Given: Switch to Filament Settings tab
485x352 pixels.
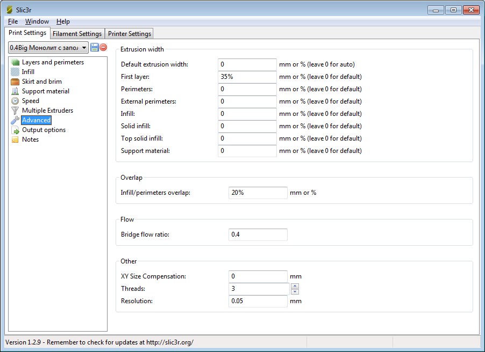Looking at the screenshot, I should click(77, 34).
